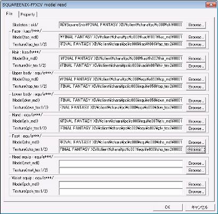Browse for the Foot Model(sho_mdl) file
Image resolution: width=218 pixels, height=214 pixels.
(x=196, y=142)
